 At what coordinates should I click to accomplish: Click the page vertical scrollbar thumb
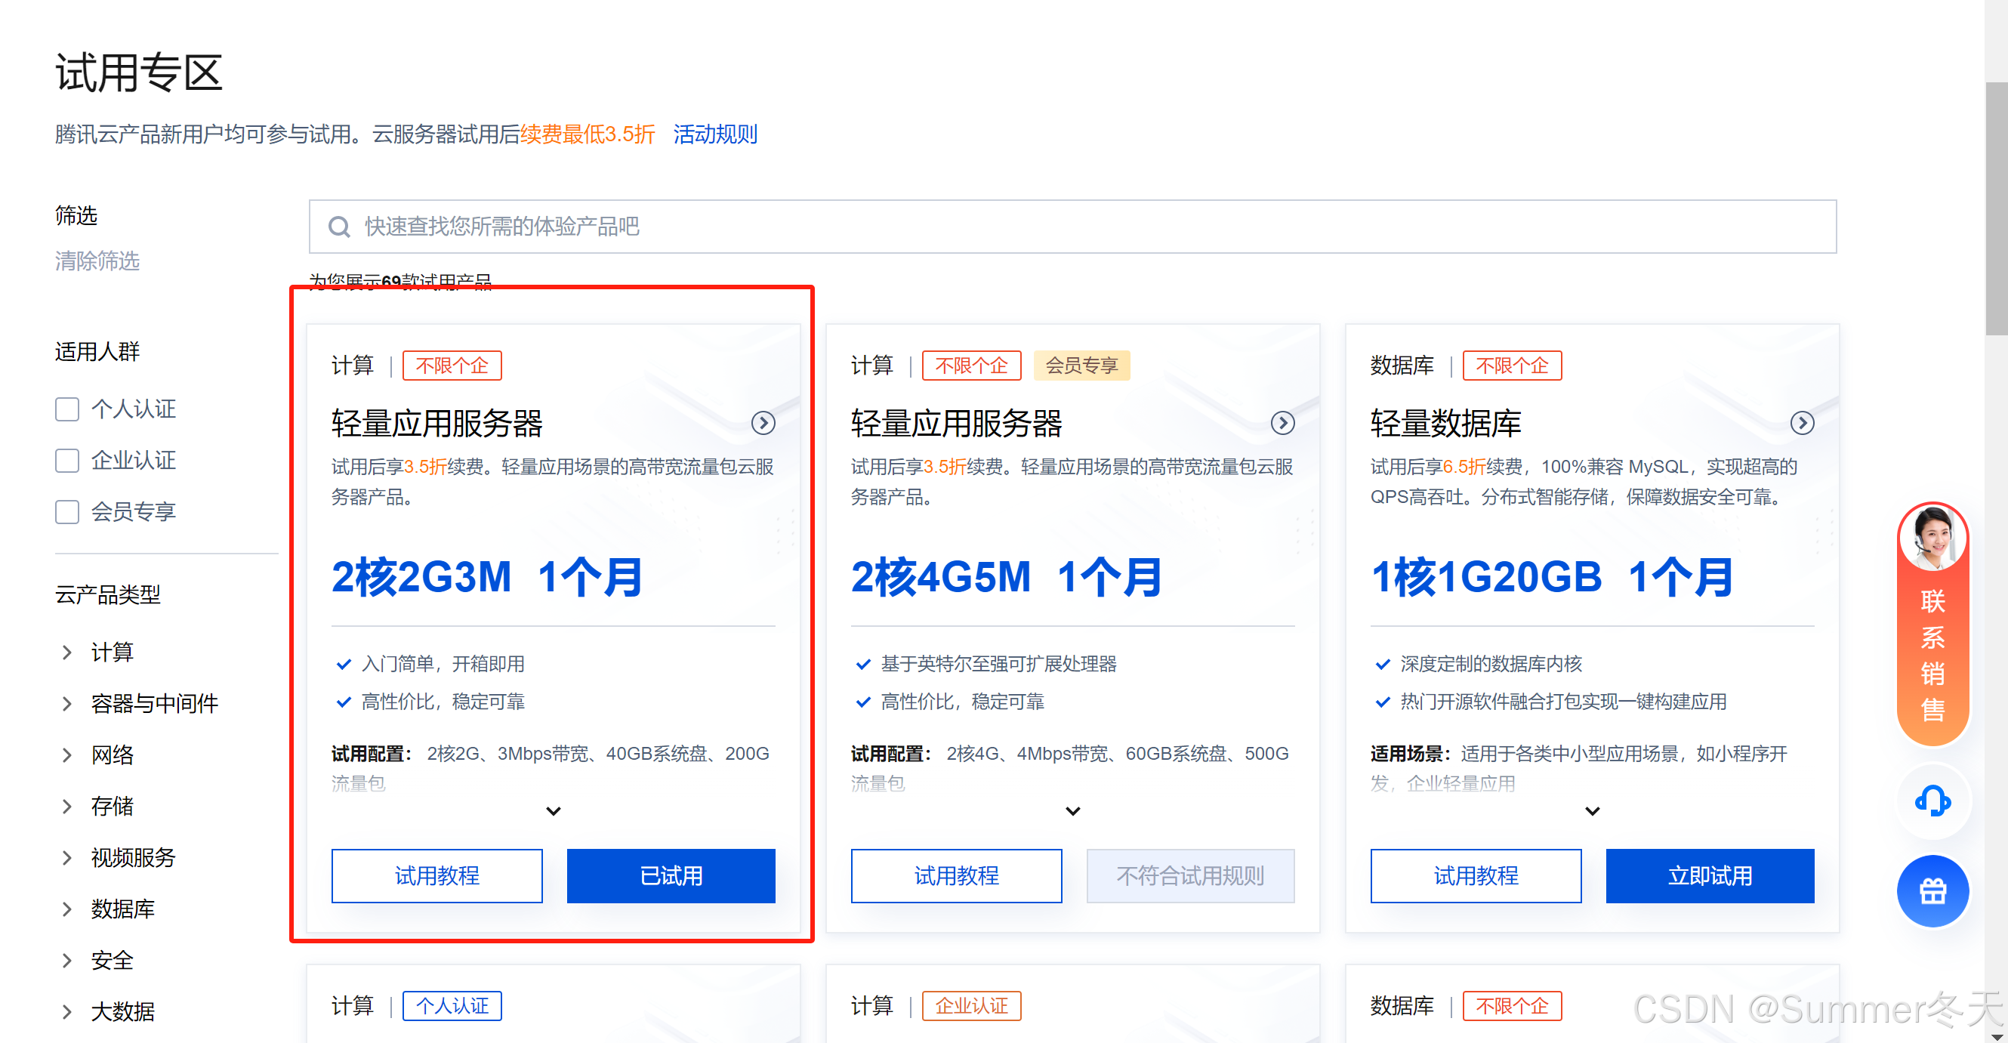coord(1995,208)
